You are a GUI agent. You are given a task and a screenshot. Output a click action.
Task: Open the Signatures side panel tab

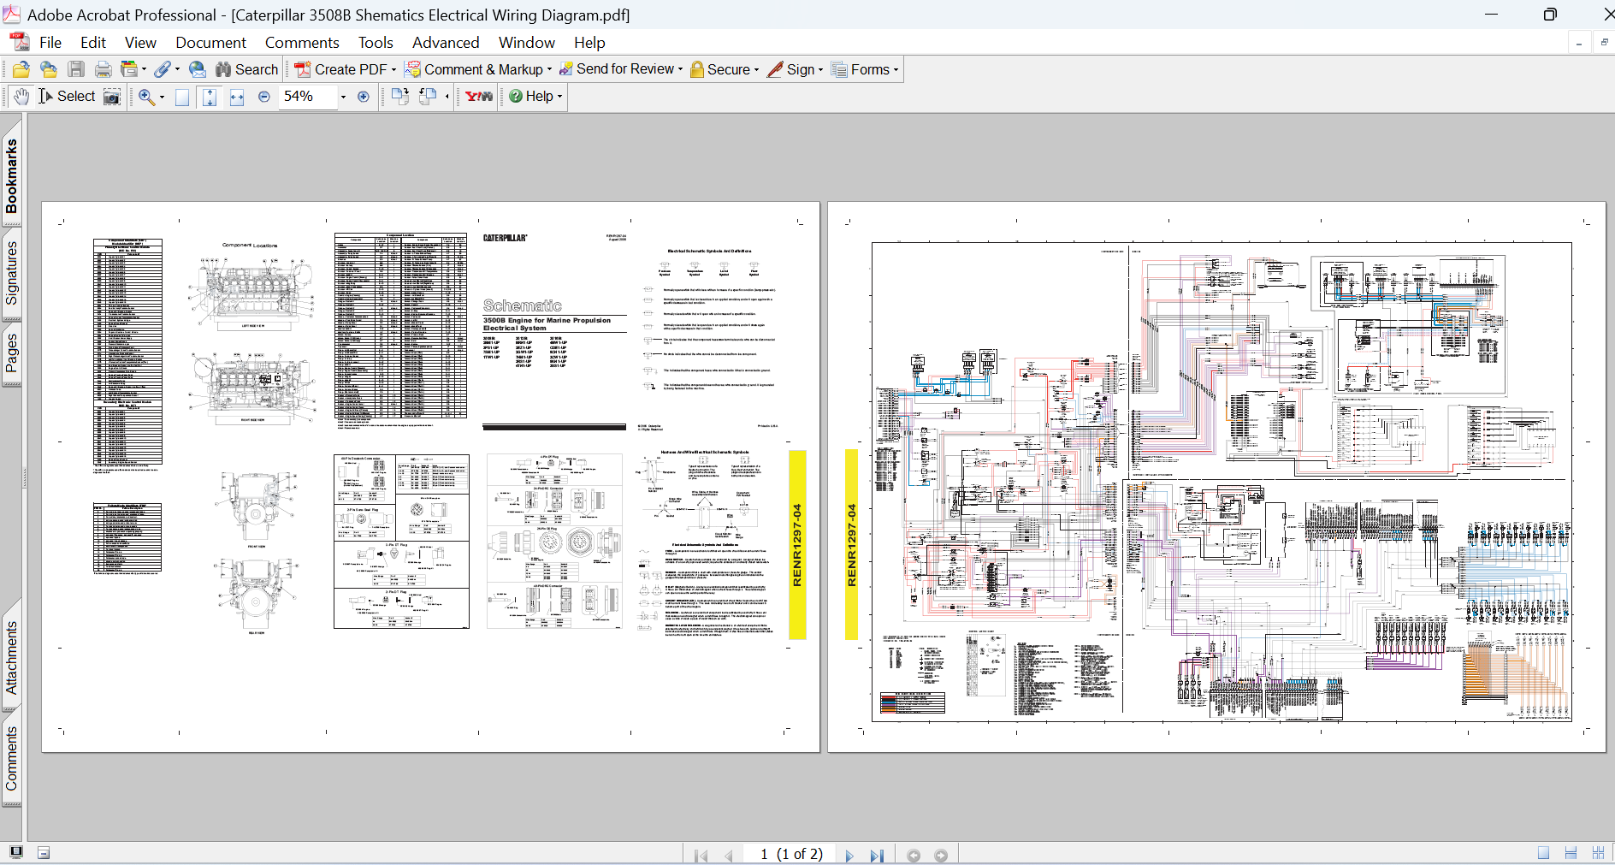coord(11,273)
